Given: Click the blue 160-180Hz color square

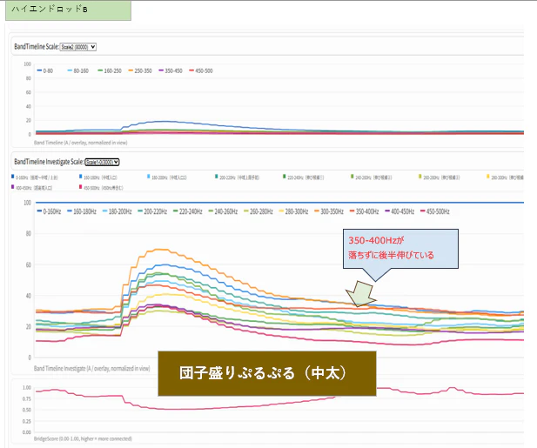Looking at the screenshot, I should [x=80, y=177].
